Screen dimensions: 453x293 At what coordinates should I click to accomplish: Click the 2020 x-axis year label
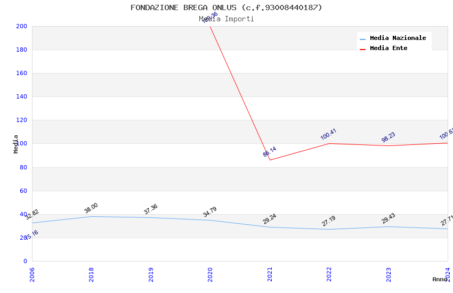(210, 274)
